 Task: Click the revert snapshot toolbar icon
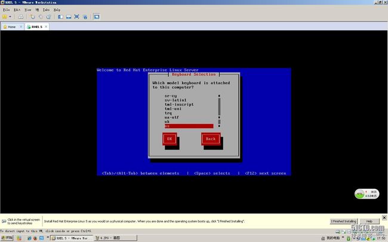(x=41, y=17)
